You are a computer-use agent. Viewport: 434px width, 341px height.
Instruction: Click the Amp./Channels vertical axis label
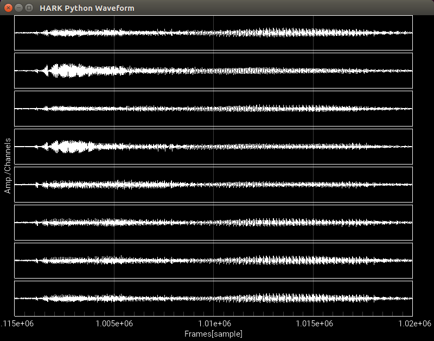tap(8, 166)
